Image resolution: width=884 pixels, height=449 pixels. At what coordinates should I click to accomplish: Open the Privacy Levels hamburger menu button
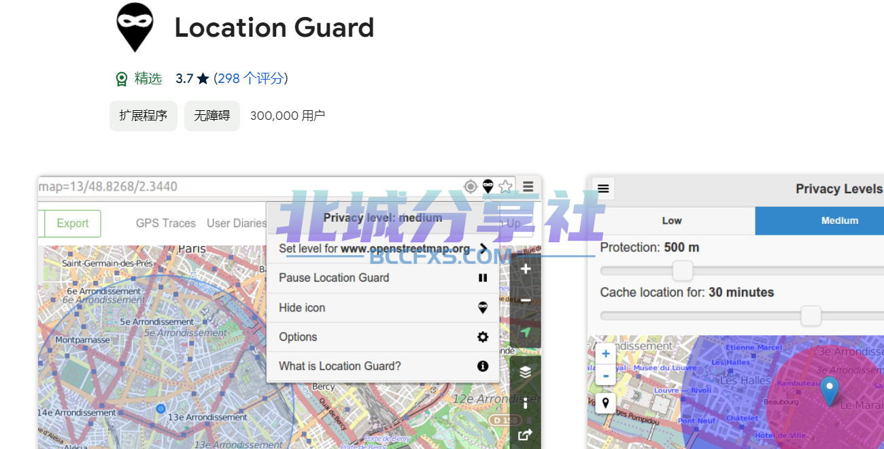(x=603, y=188)
